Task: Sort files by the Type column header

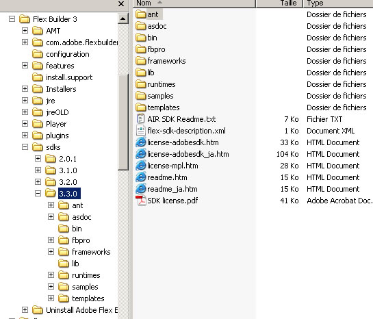Action: tap(338, 3)
